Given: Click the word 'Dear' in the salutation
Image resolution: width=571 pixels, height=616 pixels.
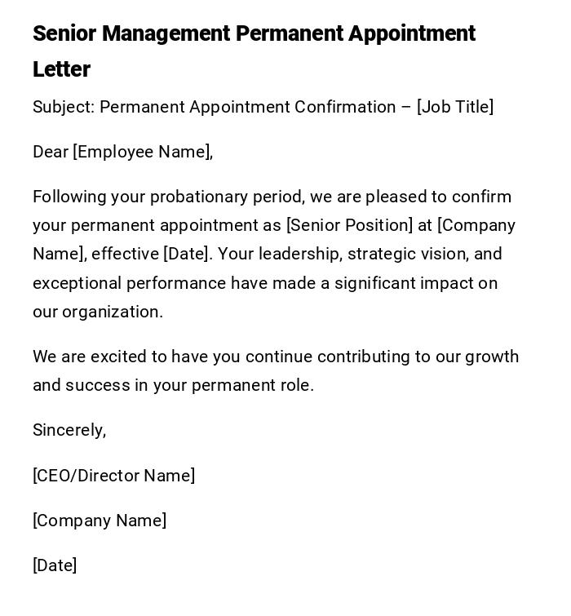Looking at the screenshot, I should coord(50,152).
